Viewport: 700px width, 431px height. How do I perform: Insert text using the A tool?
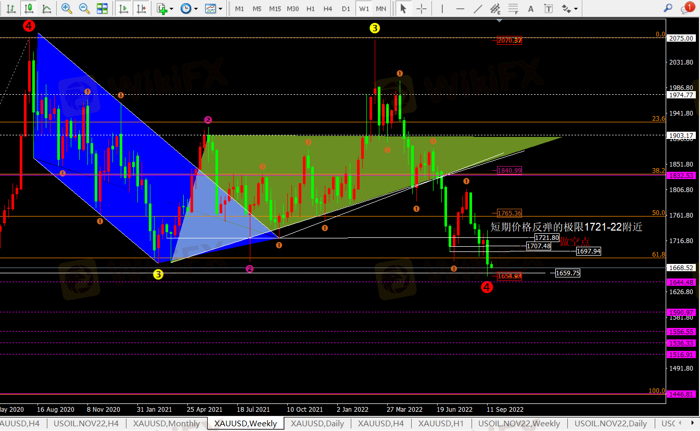pos(531,8)
